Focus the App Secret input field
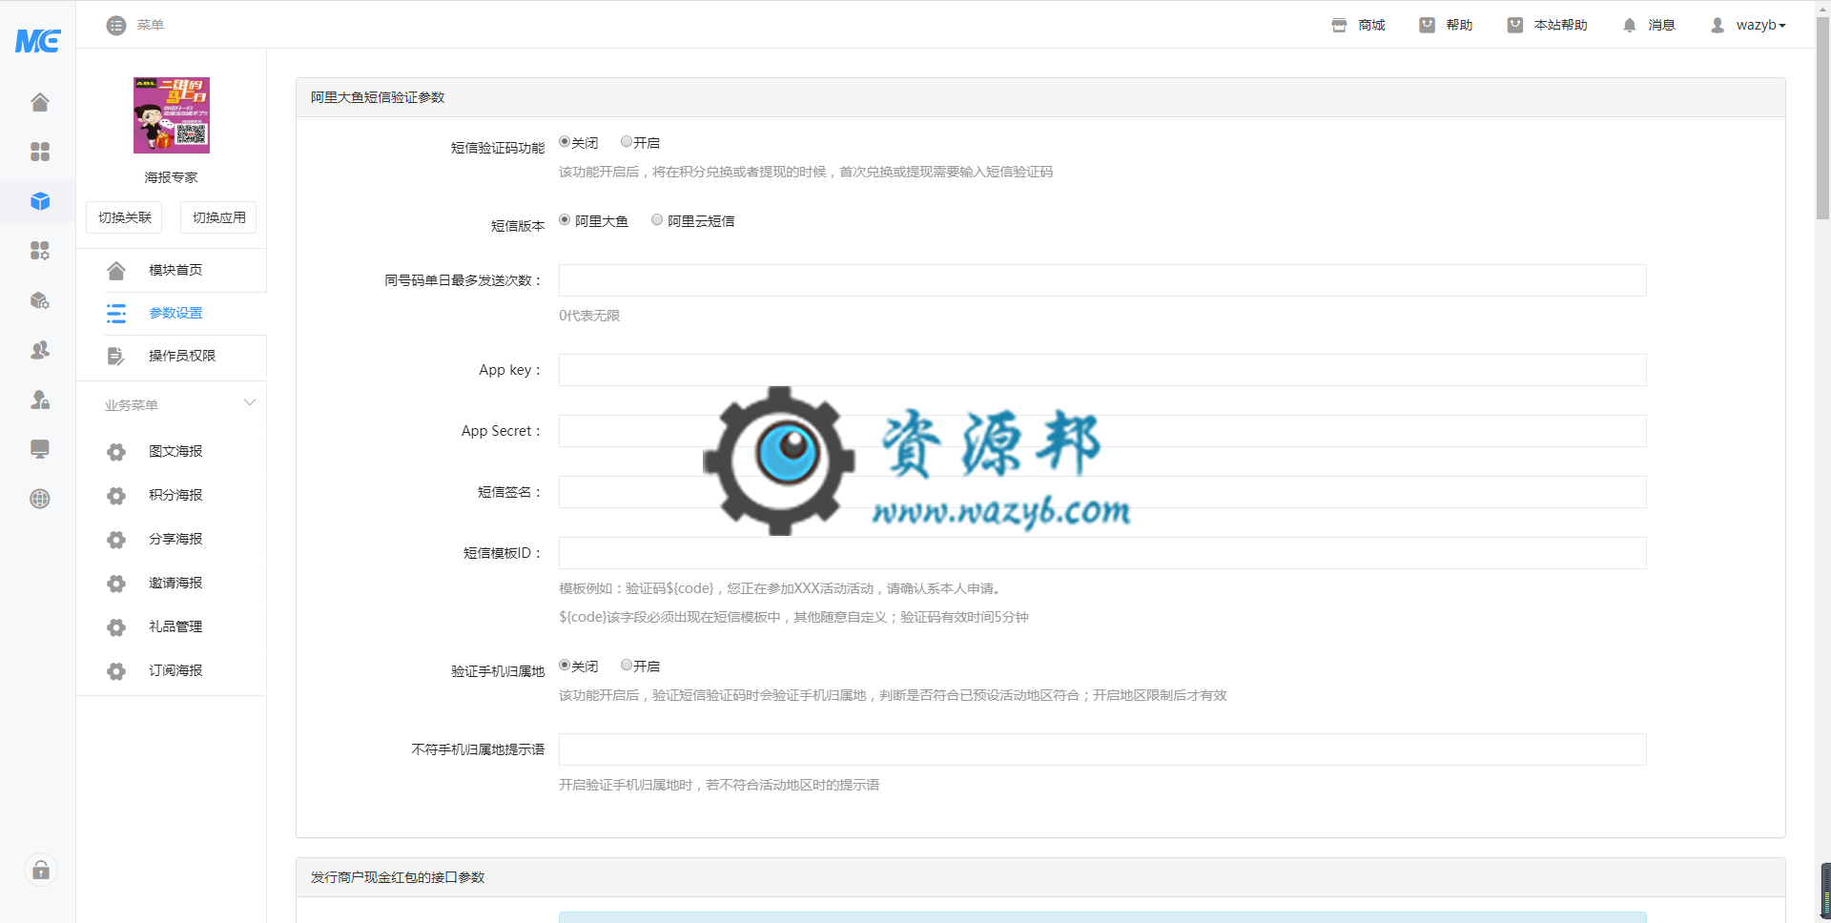 click(x=1102, y=431)
